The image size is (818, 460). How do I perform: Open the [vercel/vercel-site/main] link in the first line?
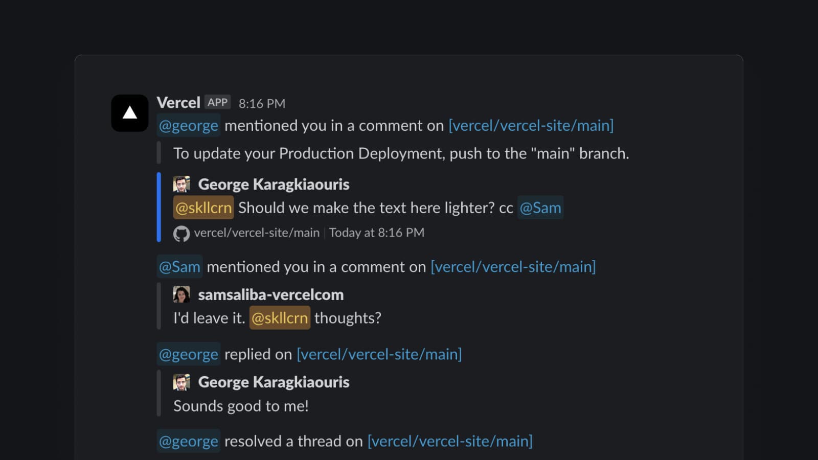(531, 126)
